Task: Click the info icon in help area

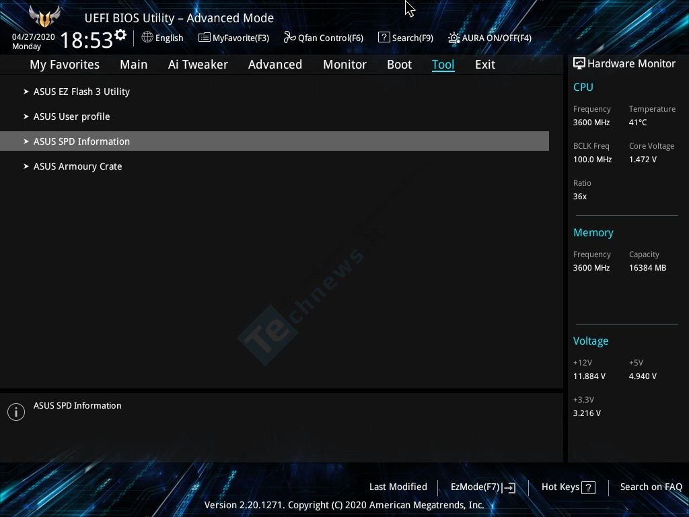Action: tap(16, 412)
